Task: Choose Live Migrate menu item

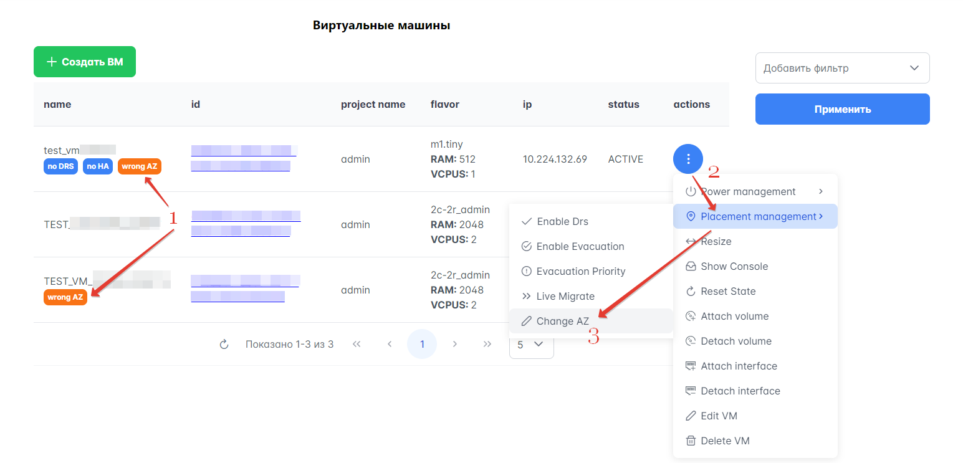Action: 565,296
